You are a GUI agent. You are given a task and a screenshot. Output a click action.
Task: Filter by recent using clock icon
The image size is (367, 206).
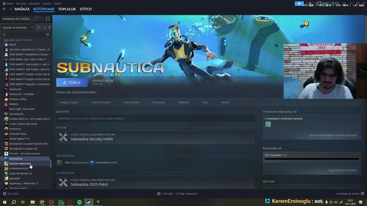point(45,27)
